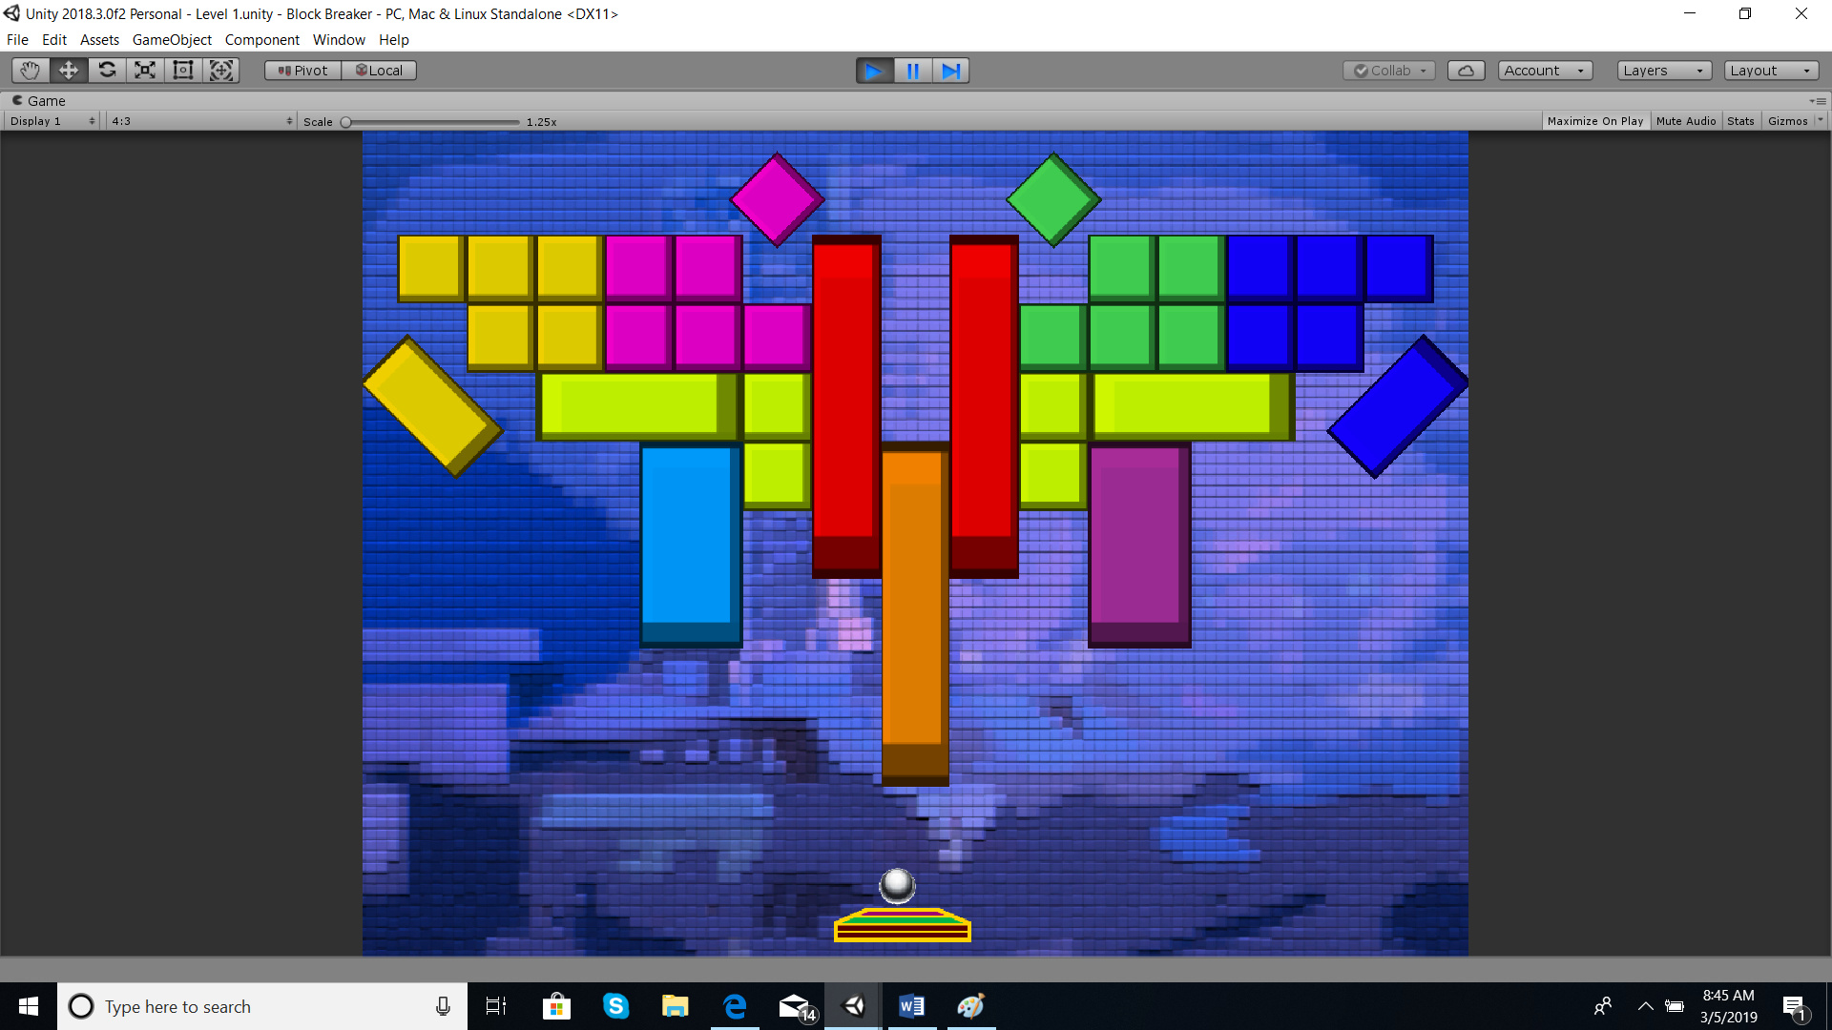Toggle Pivot handle position mode

click(x=301, y=70)
